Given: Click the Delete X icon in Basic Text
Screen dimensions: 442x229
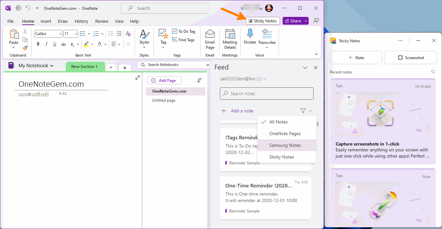Looking at the screenshot, I should click(128, 44).
